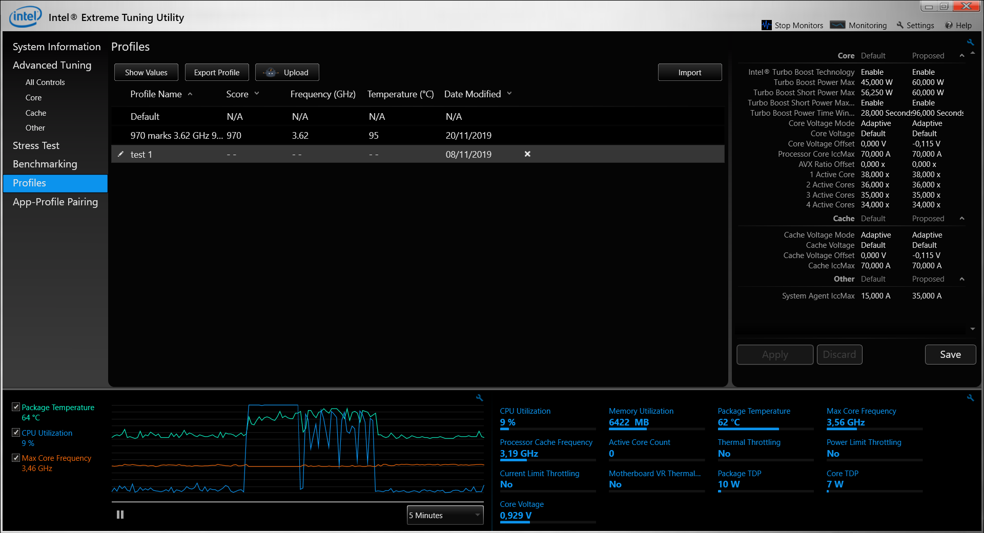Viewport: 984px width, 533px height.
Task: Click the Upload cloud icon
Action: [x=271, y=72]
